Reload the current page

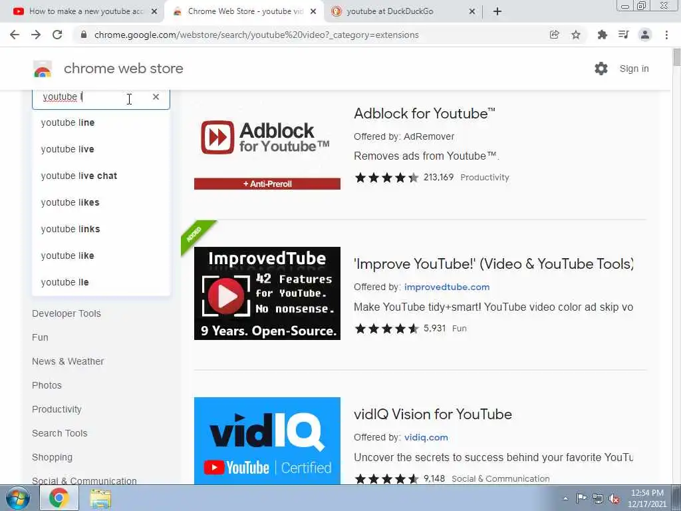coord(57,35)
